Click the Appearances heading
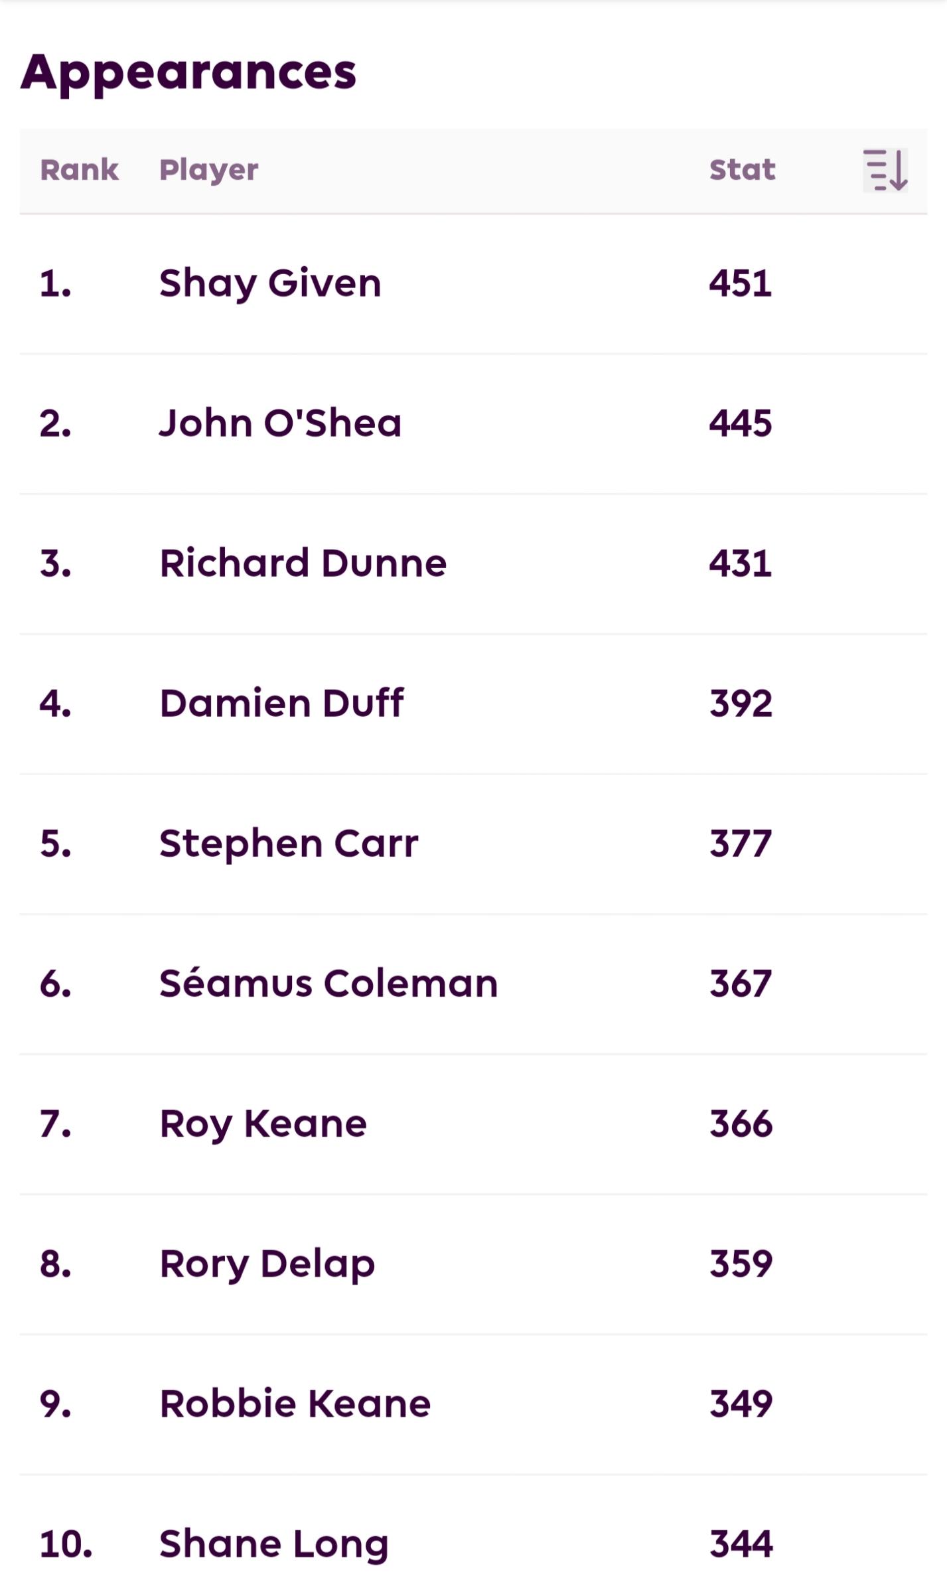 (x=189, y=73)
